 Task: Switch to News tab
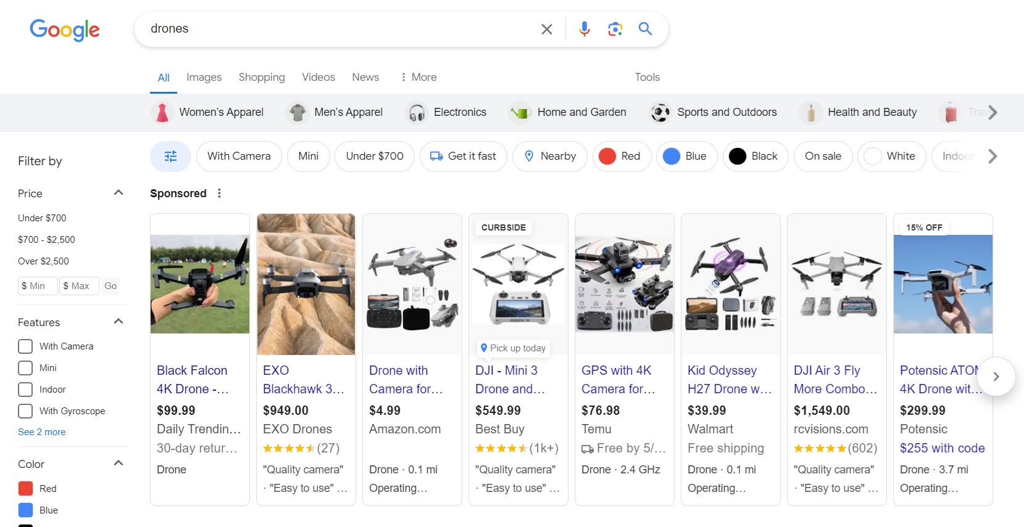pyautogui.click(x=365, y=77)
